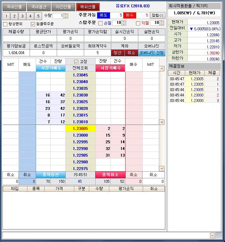
Task: Switch to 국내선물 tab
Action: pos(14,7)
